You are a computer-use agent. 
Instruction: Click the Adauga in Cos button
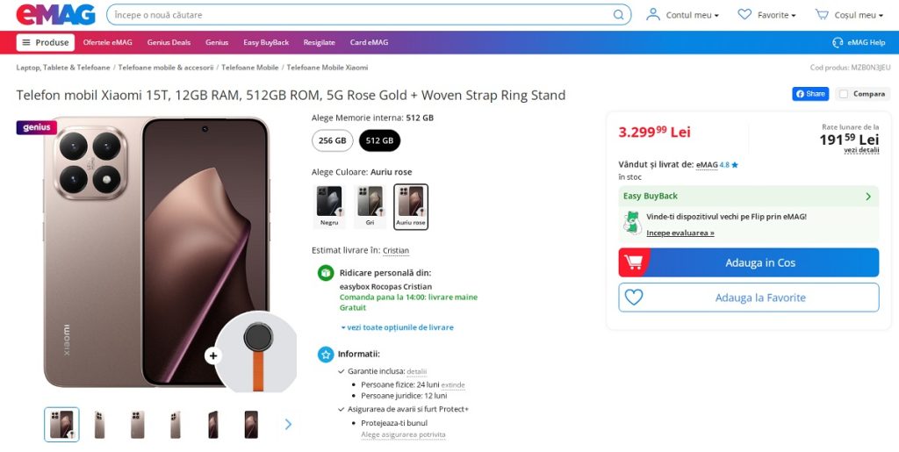pyautogui.click(x=748, y=262)
